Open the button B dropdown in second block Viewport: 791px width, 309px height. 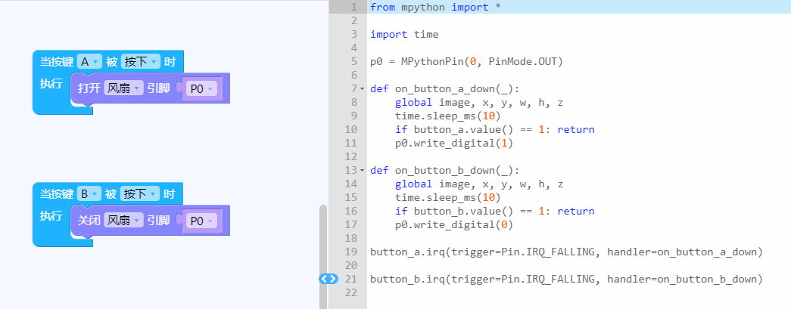[89, 193]
